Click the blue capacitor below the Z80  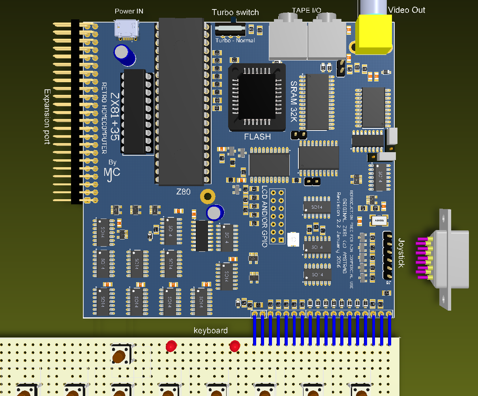tap(215, 213)
